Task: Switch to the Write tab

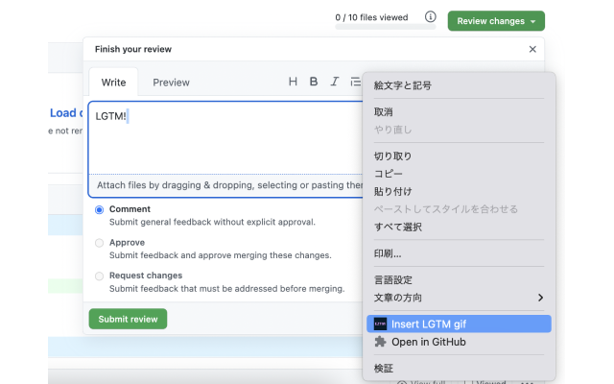Action: [x=113, y=83]
